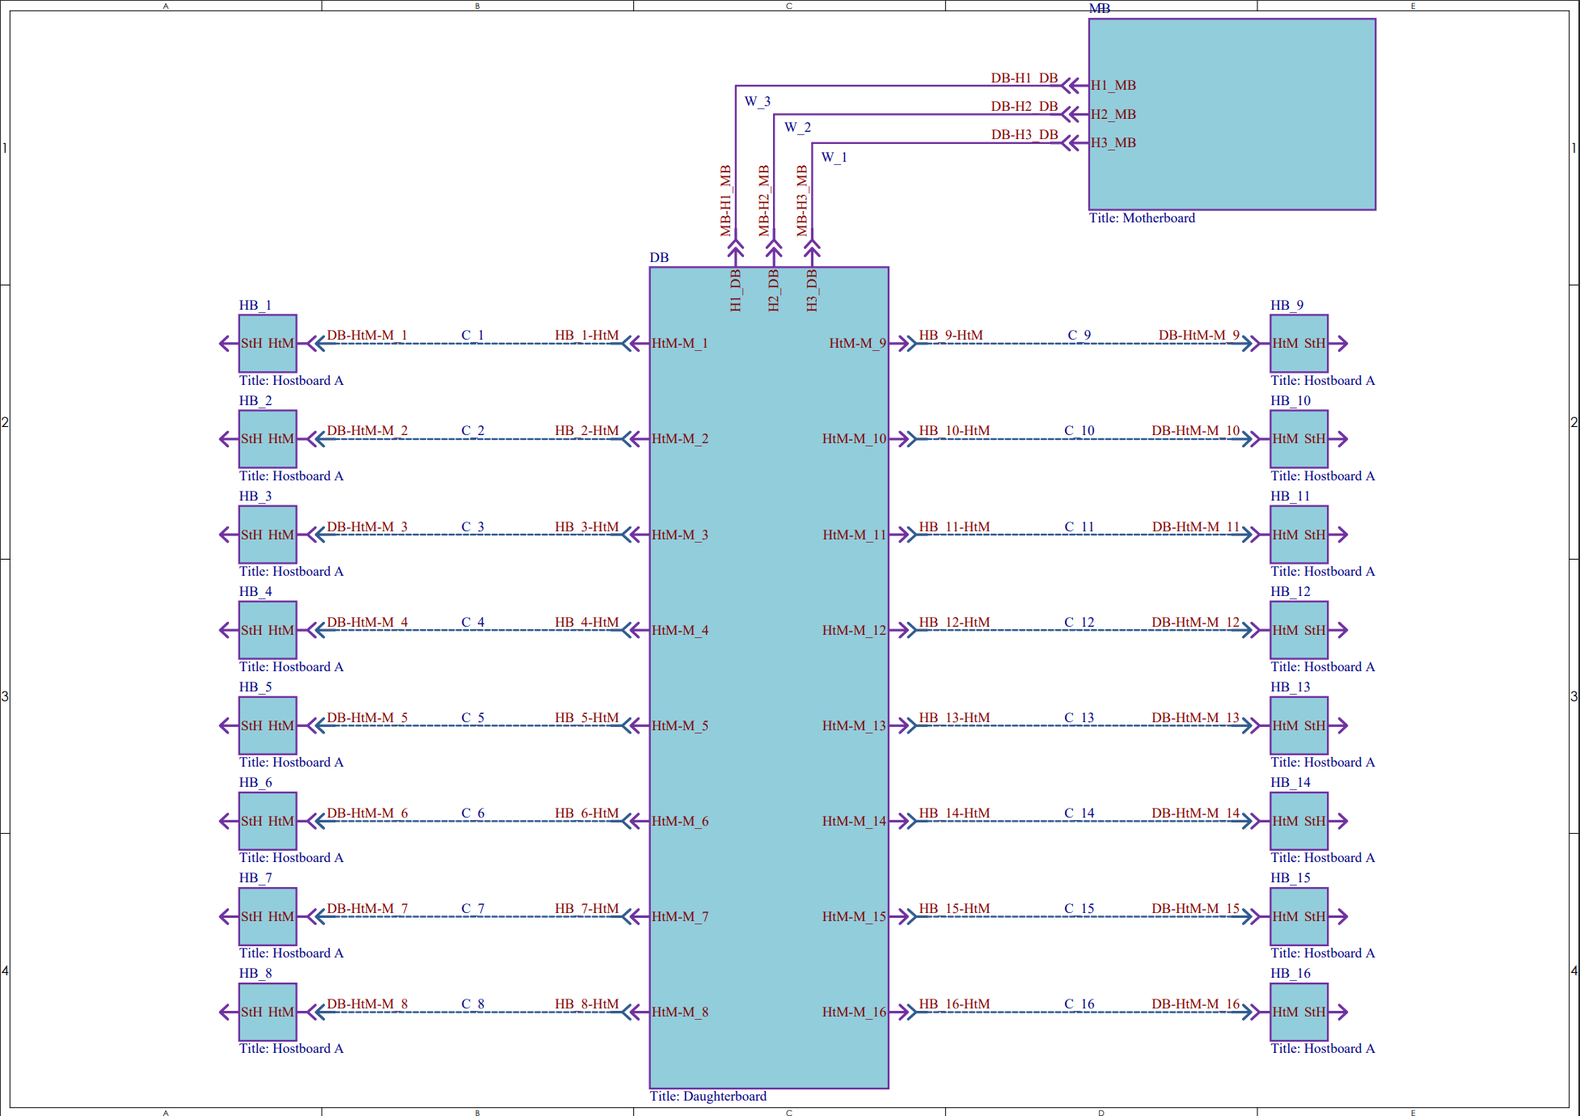Click the HtM-M_7 port on Daughterboard

[x=680, y=917]
